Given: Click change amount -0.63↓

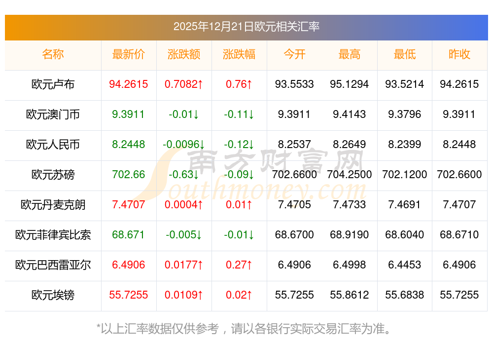Looking at the screenshot, I should coord(183,174).
